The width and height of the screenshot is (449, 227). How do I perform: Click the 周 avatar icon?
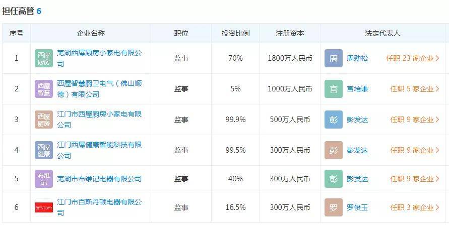[333, 58]
